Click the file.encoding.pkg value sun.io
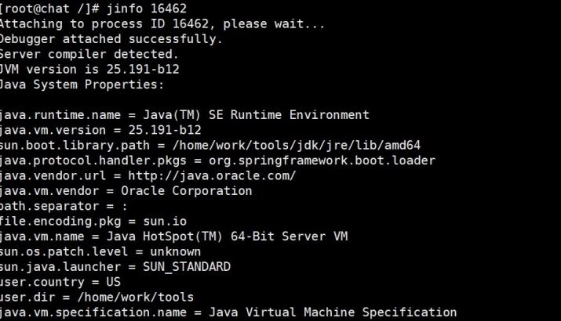Image resolution: width=561 pixels, height=321 pixels. [165, 221]
